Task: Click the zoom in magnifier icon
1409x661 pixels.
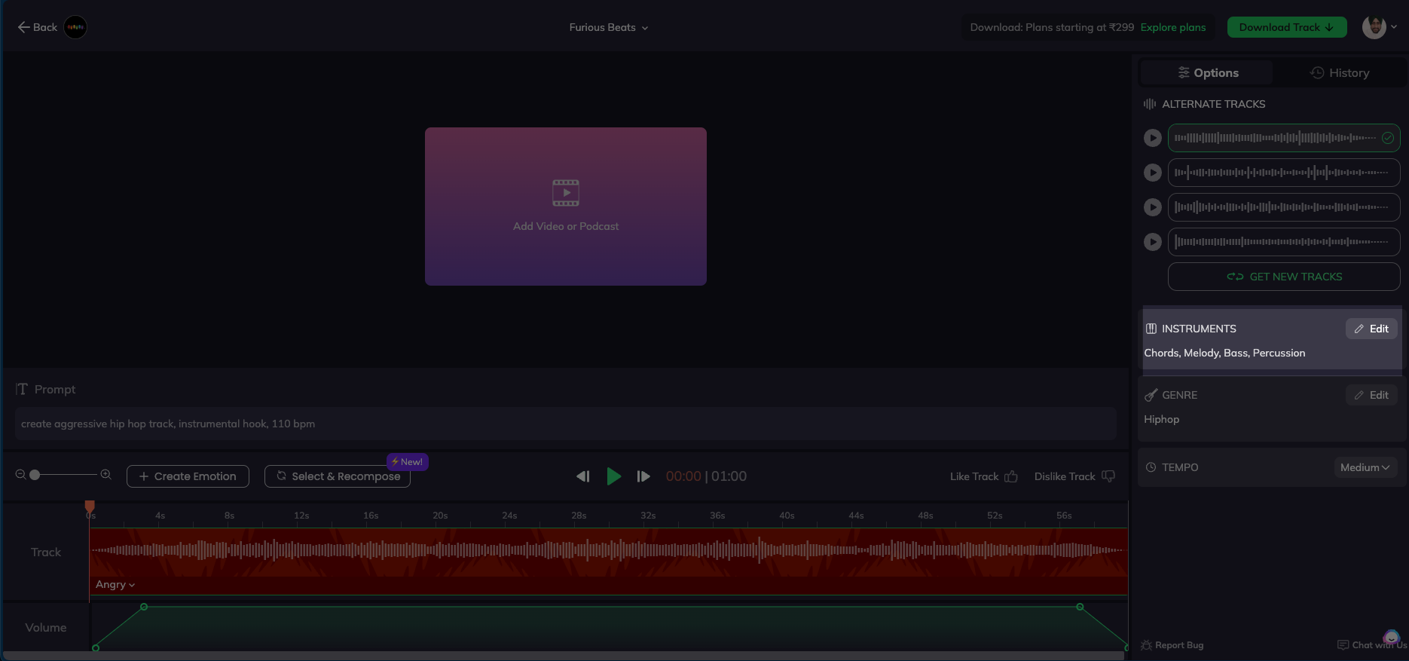Action: 106,475
